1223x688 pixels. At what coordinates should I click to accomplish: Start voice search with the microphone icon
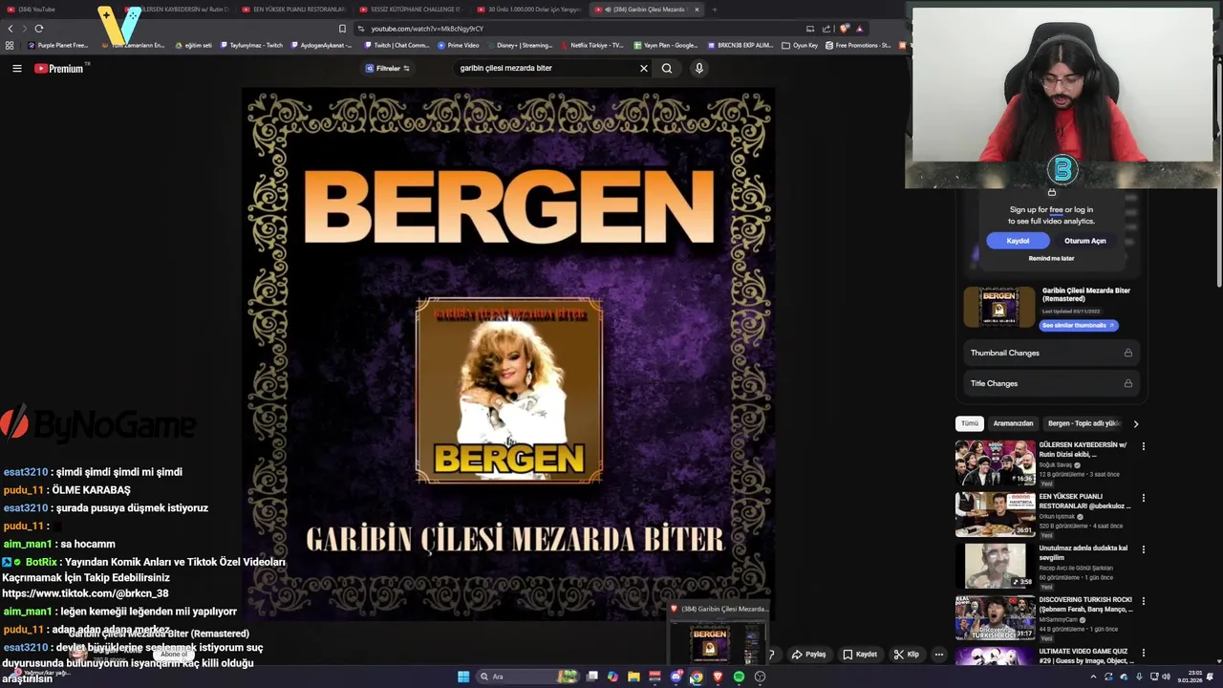[699, 68]
